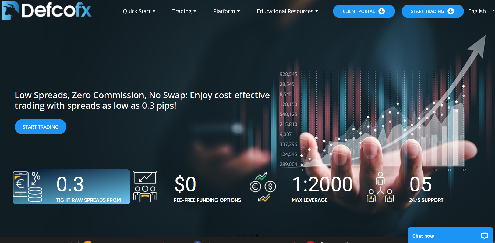Image resolution: width=495 pixels, height=243 pixels.
Task: Click the 24/5 Support label
Action: pos(426,200)
